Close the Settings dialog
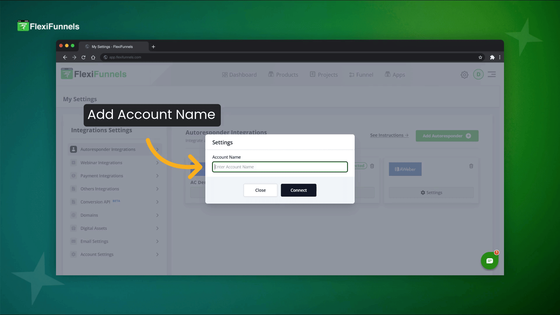Screen dimensions: 560x315 260,190
